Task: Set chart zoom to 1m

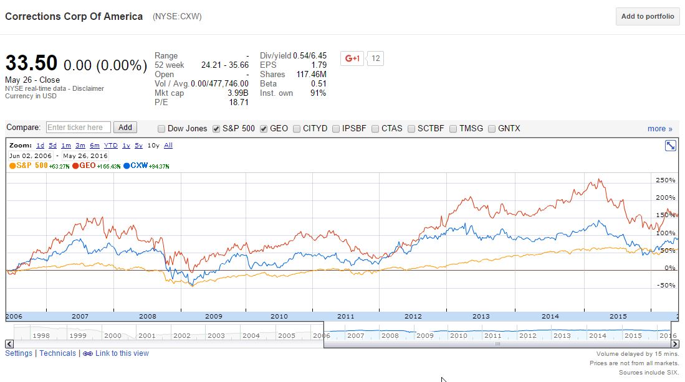Action: click(66, 146)
